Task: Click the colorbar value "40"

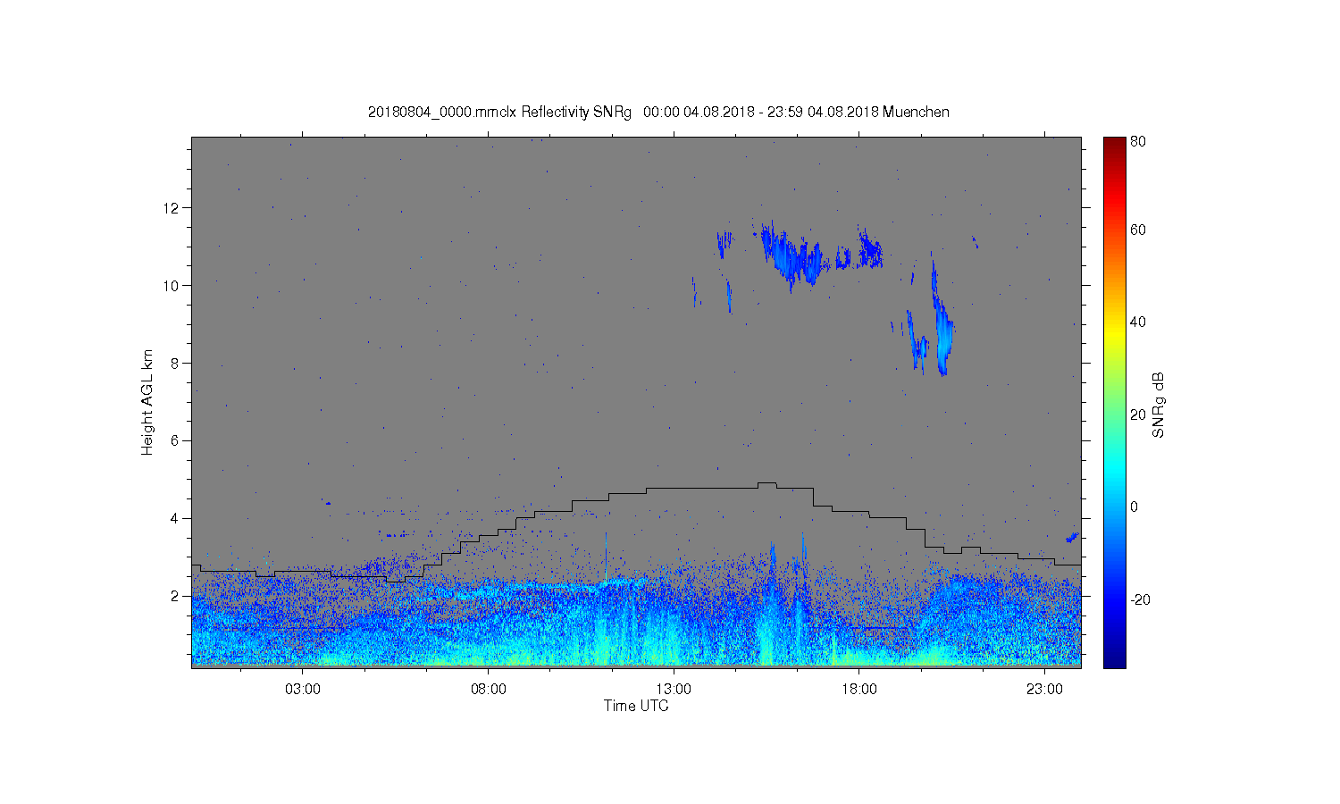Action: (x=1137, y=322)
